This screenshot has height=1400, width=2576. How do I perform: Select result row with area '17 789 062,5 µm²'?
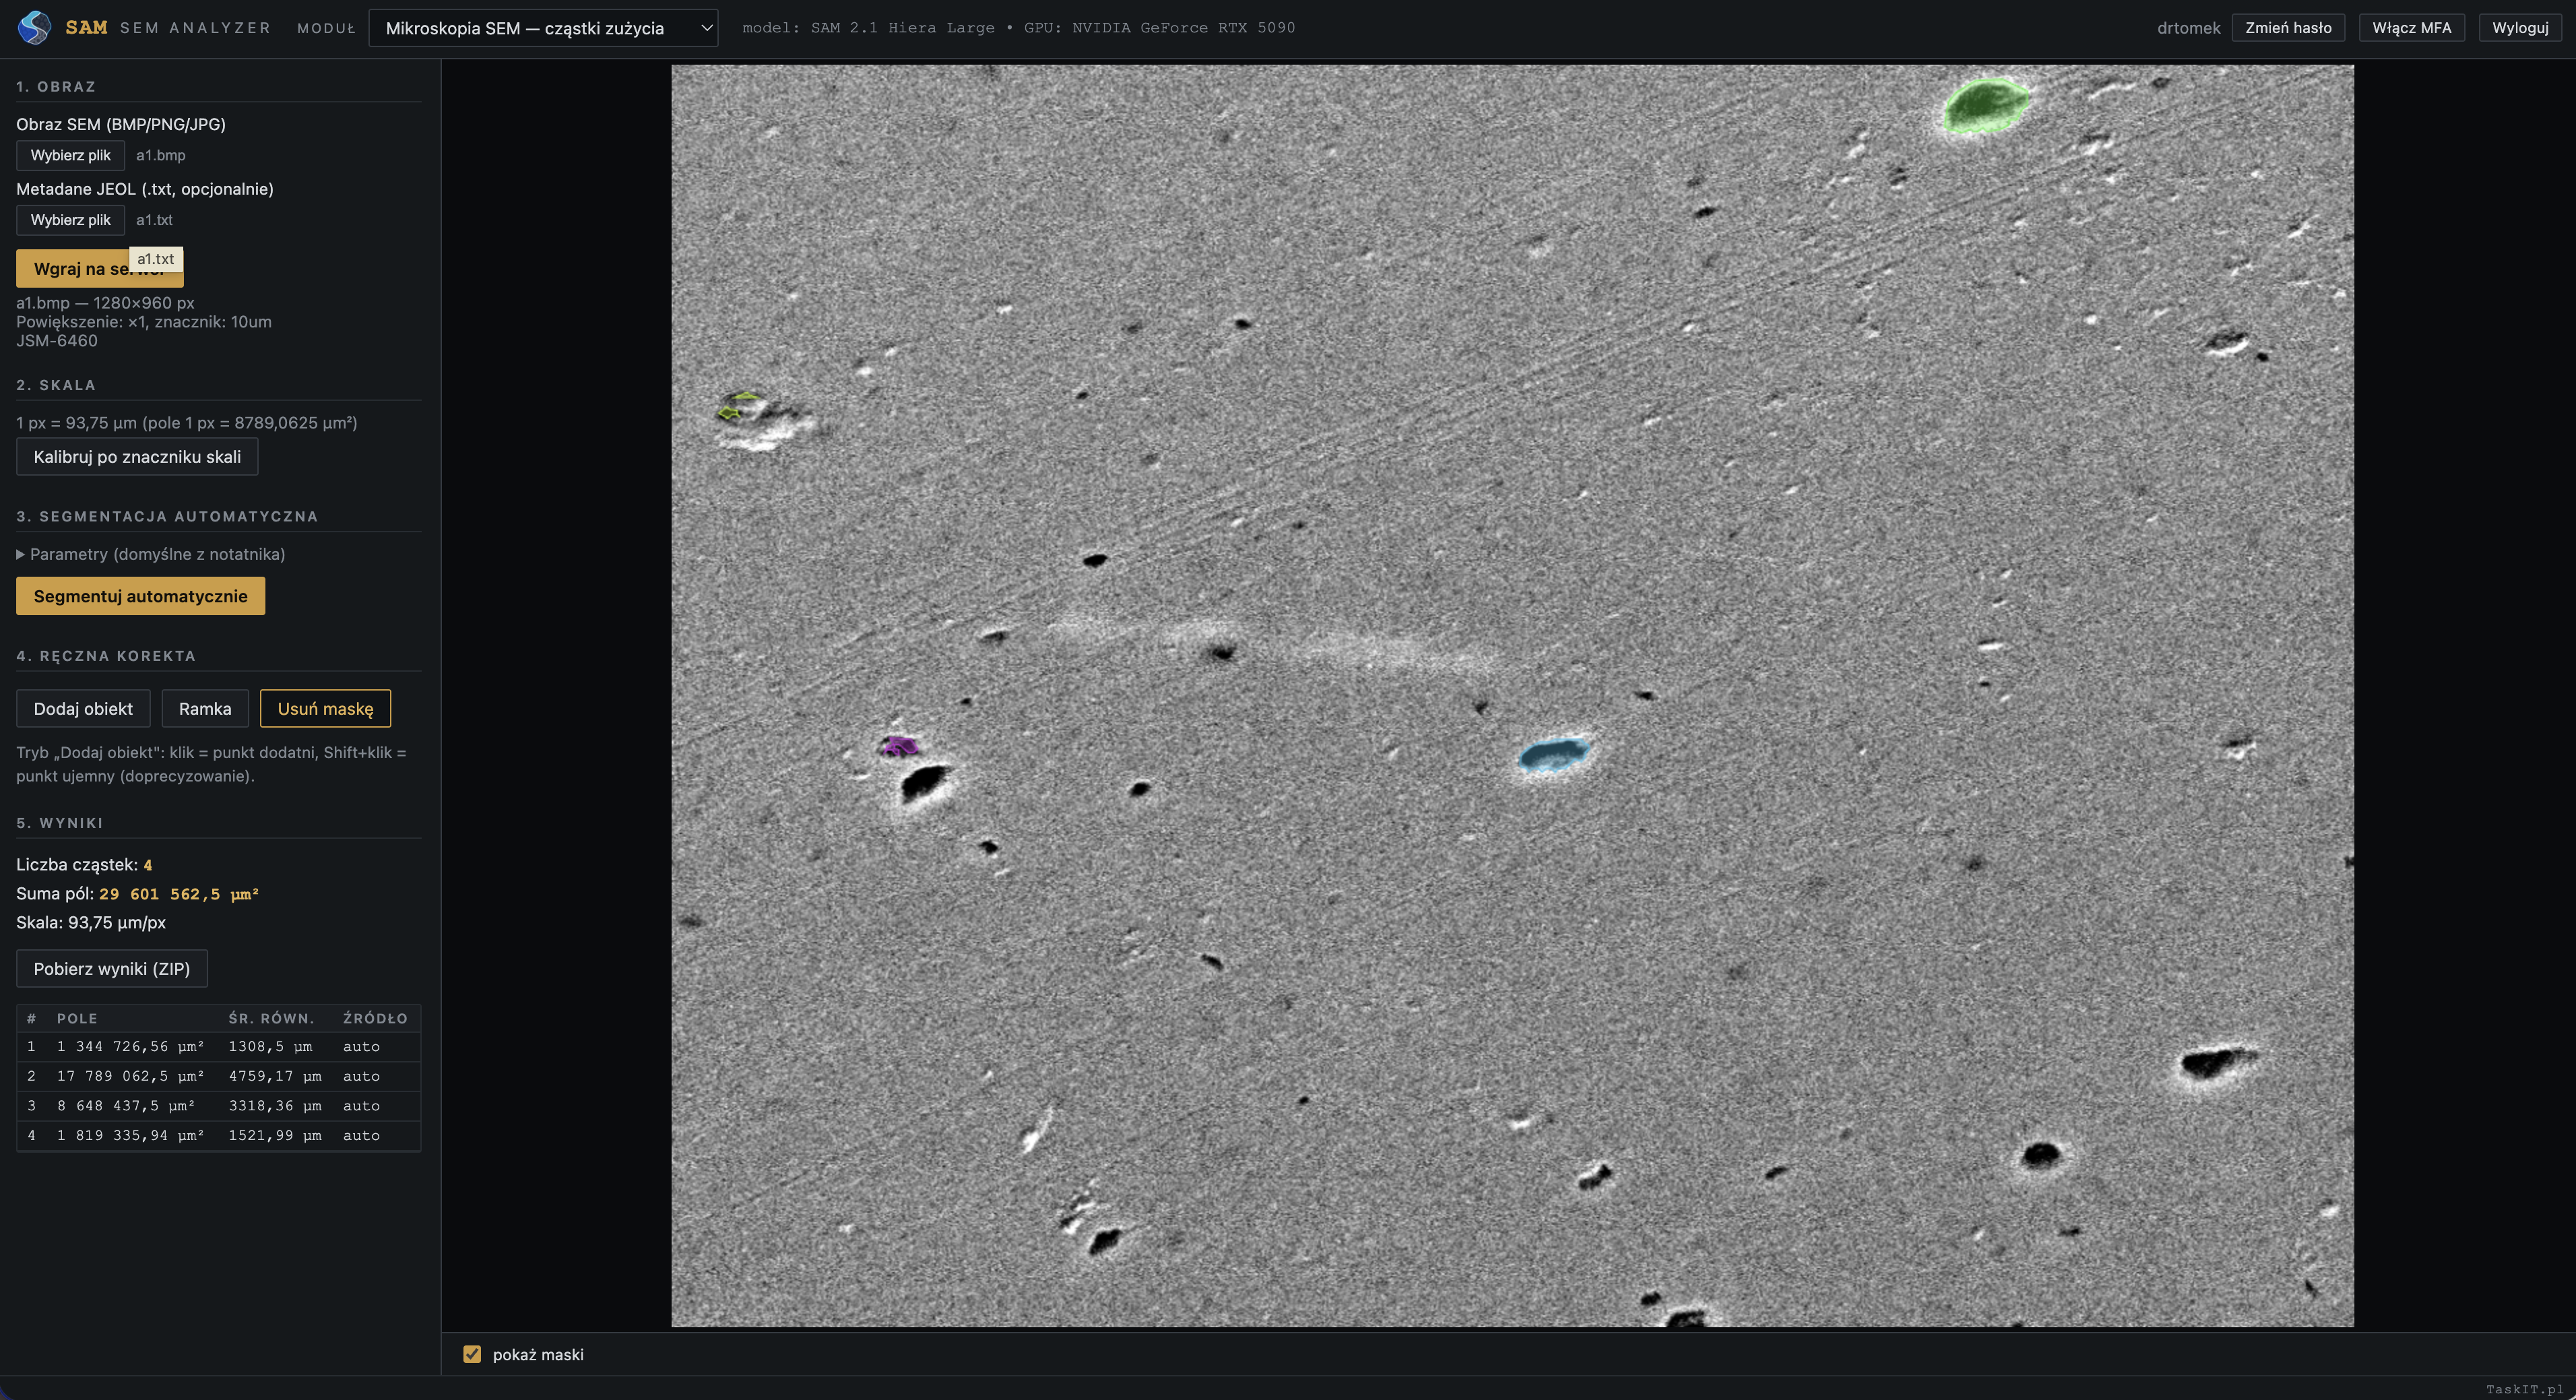click(x=218, y=1076)
